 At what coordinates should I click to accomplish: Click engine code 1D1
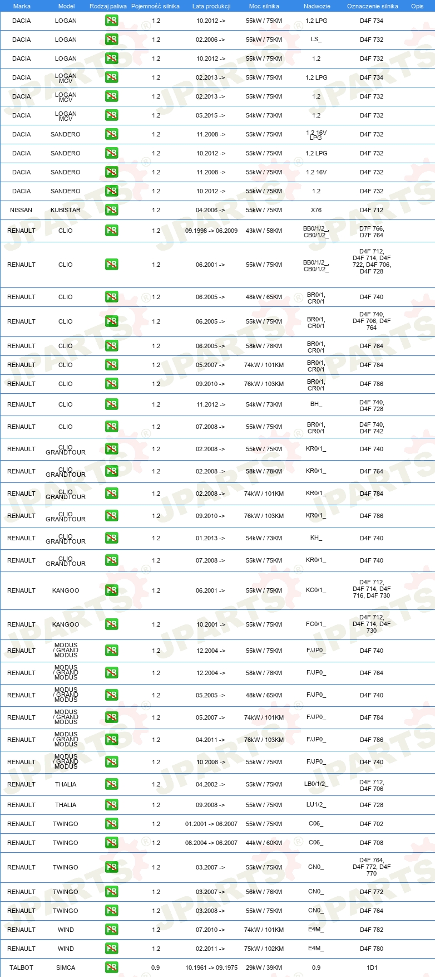pos(372,968)
